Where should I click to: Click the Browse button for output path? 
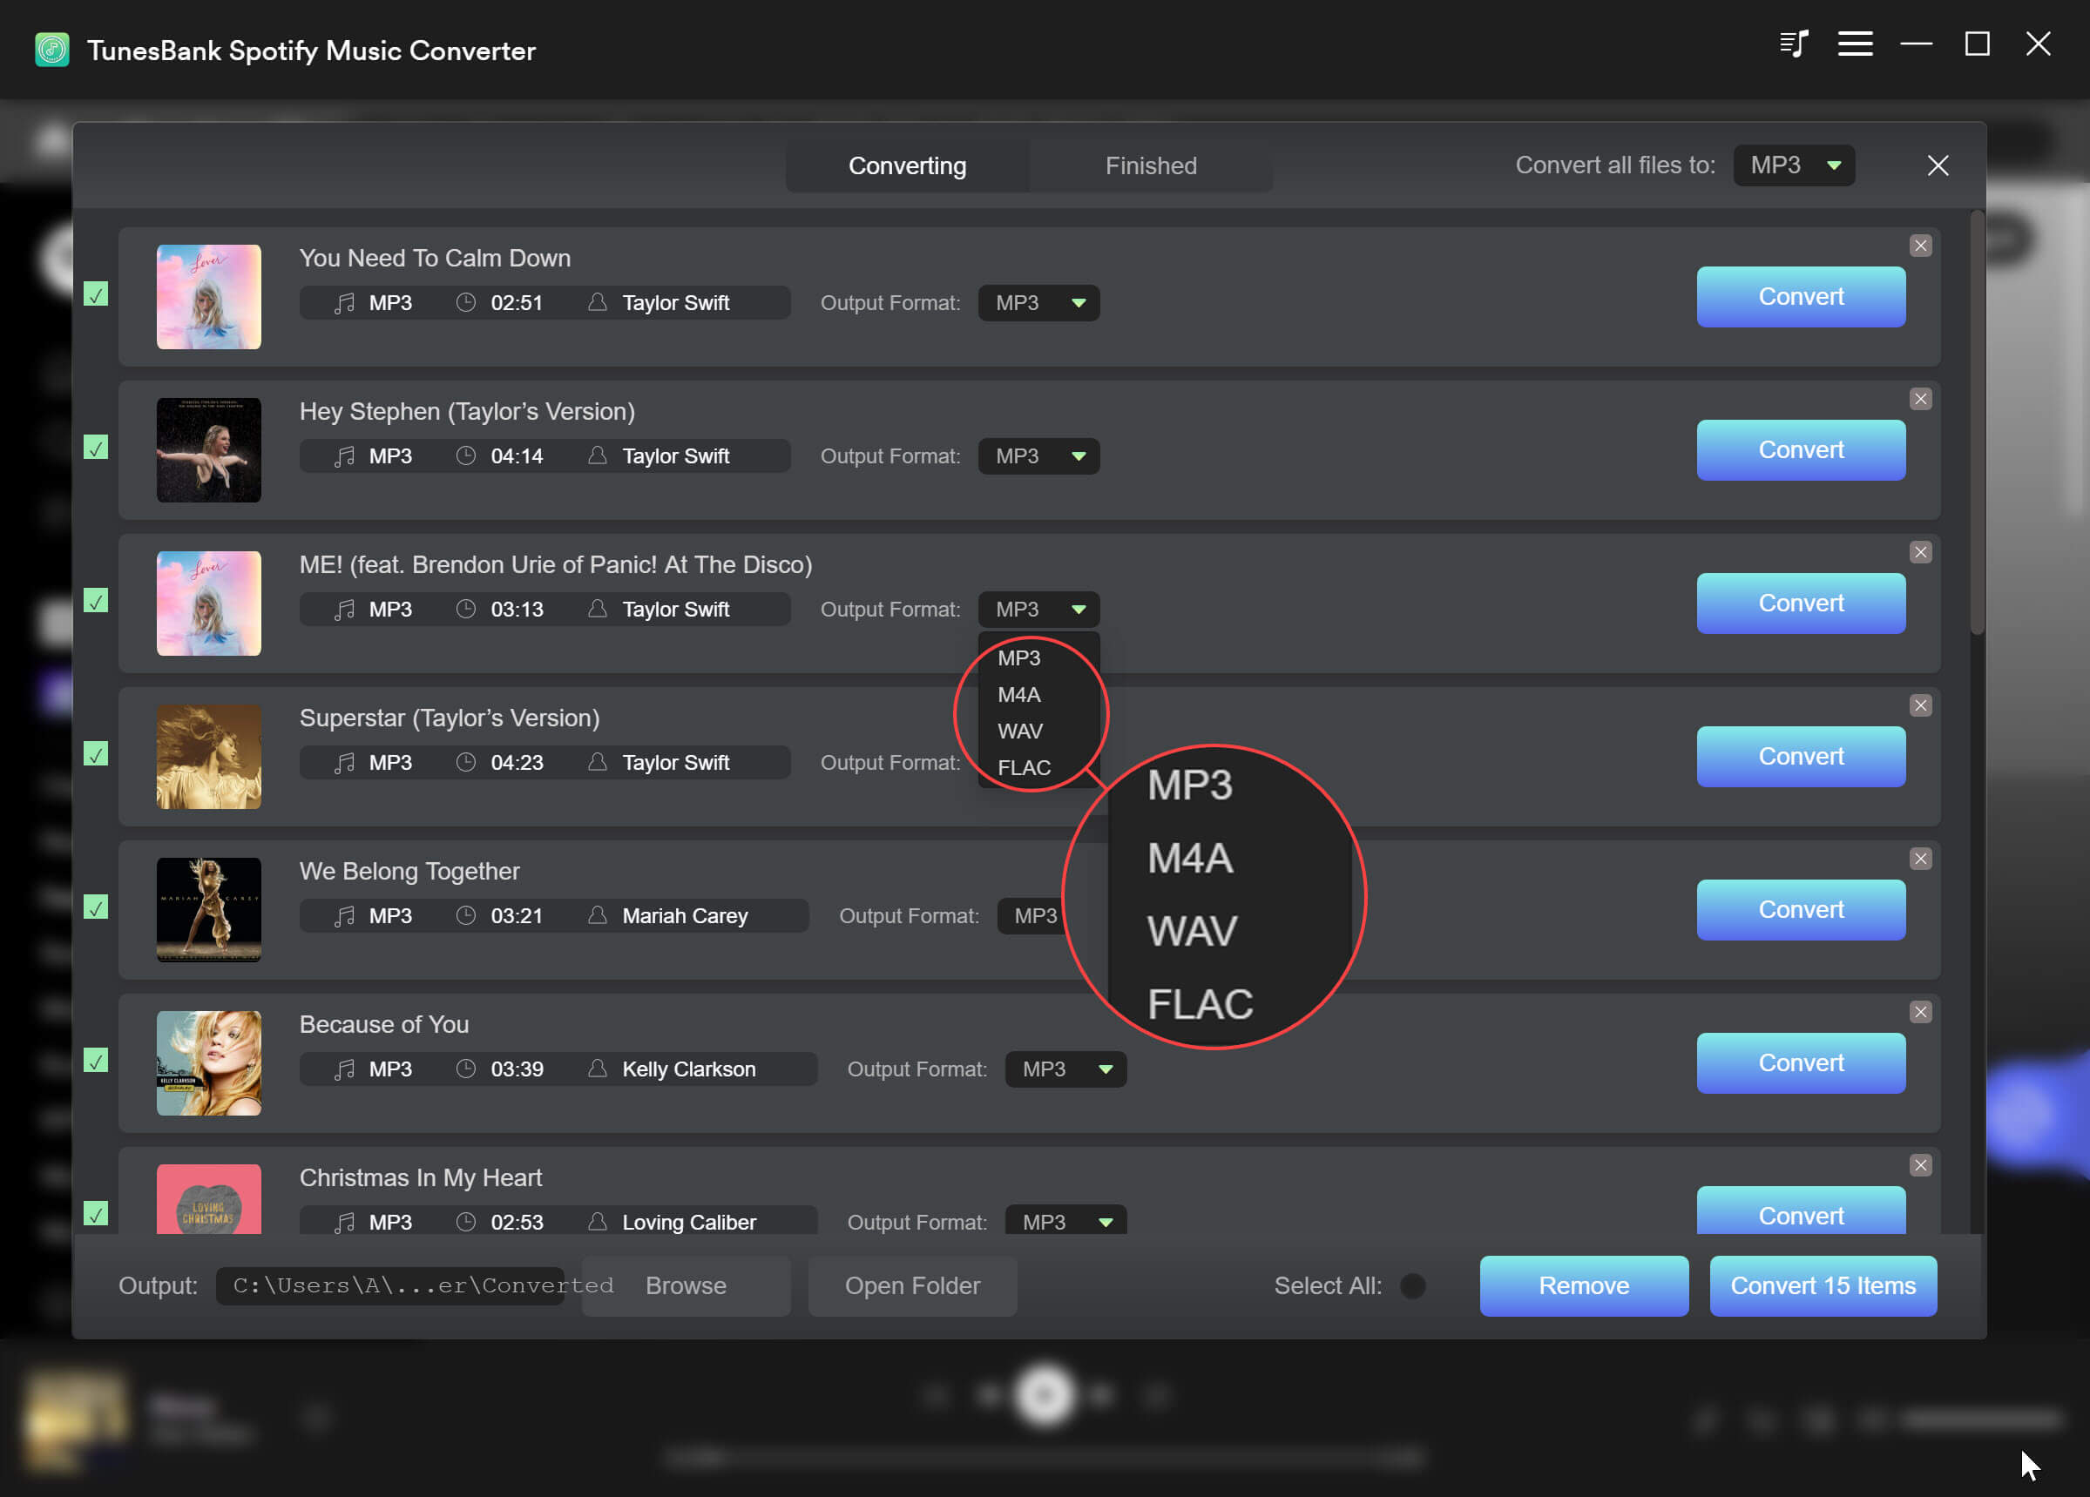click(688, 1286)
